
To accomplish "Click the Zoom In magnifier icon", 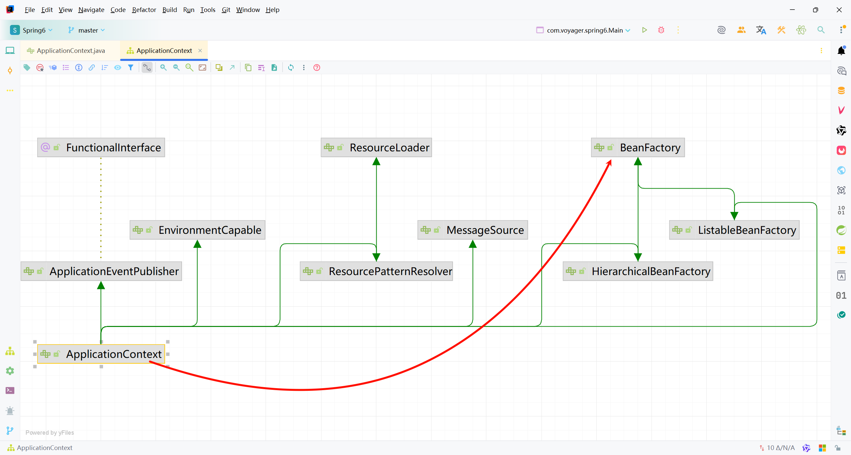I will click(x=163, y=68).
